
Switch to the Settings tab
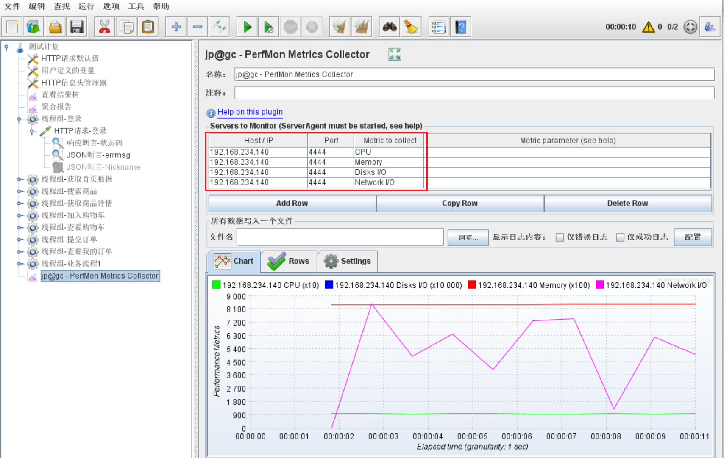347,261
